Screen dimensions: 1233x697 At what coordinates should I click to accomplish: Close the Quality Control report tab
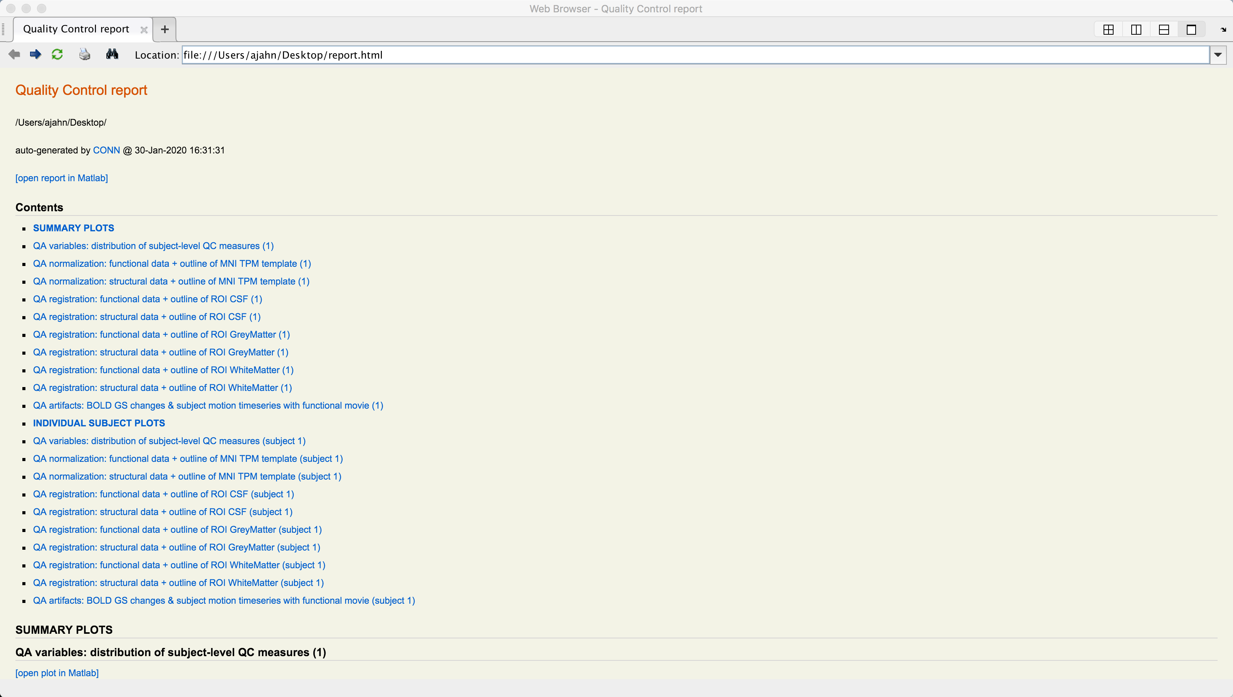pos(144,30)
